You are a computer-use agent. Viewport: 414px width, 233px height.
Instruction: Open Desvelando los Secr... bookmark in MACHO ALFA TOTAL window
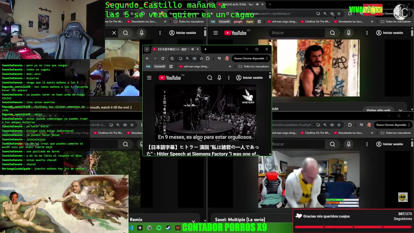(348, 22)
